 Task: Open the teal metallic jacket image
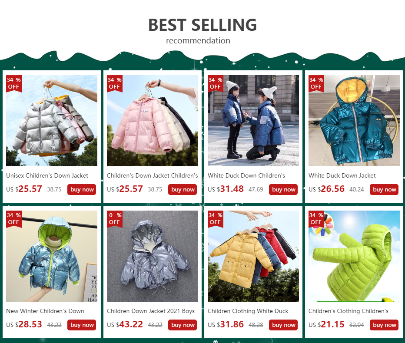pos(354,121)
